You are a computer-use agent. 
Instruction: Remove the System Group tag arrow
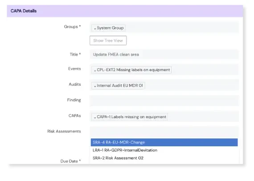pos(95,28)
